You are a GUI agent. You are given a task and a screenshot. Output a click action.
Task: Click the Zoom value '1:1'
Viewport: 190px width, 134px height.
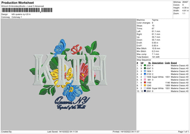click(184, 13)
